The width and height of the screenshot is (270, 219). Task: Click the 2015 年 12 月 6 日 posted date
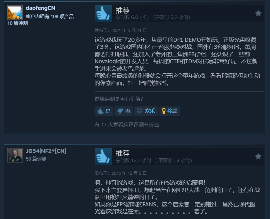(x=129, y=173)
